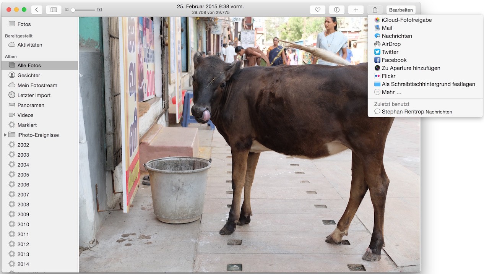Go back with the chevron button

(x=37, y=10)
